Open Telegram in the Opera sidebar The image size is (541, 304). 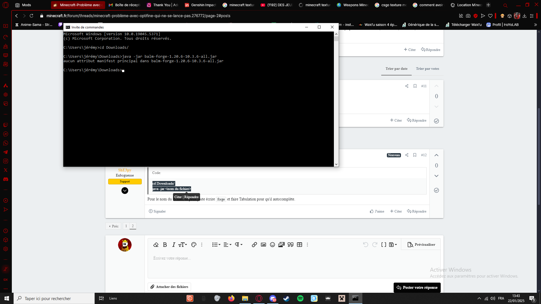pyautogui.click(x=6, y=152)
